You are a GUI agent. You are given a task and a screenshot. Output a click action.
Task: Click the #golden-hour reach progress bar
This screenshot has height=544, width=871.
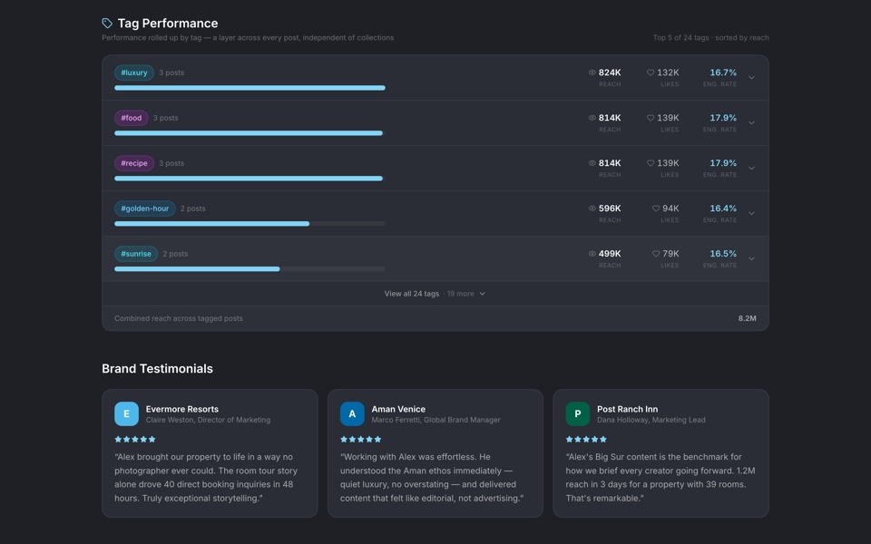point(250,224)
